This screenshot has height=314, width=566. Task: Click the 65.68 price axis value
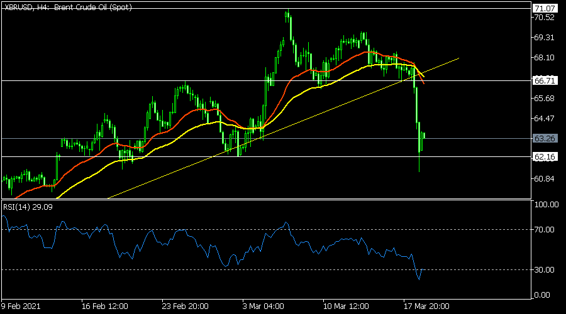(x=545, y=98)
